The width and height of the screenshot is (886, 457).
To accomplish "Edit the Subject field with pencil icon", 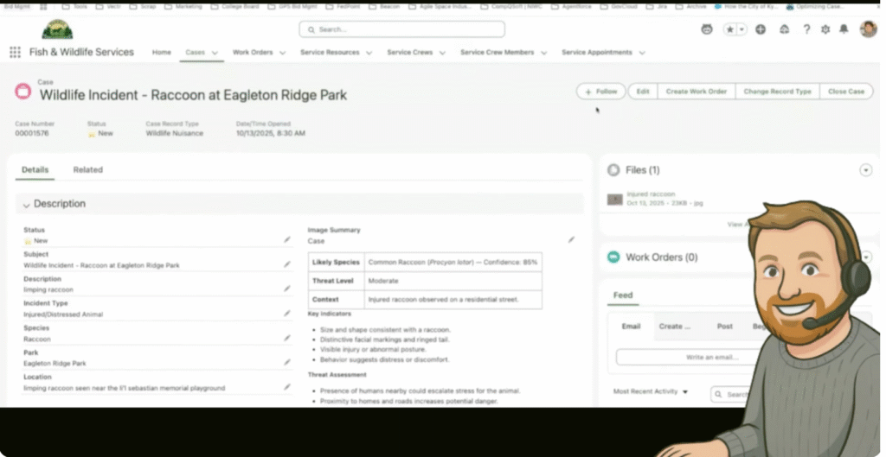I will tap(287, 264).
